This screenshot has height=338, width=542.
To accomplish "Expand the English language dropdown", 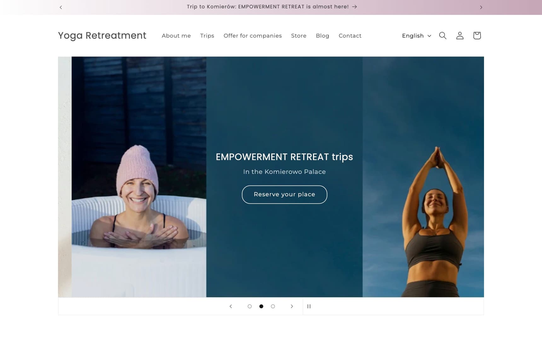I will (x=417, y=36).
